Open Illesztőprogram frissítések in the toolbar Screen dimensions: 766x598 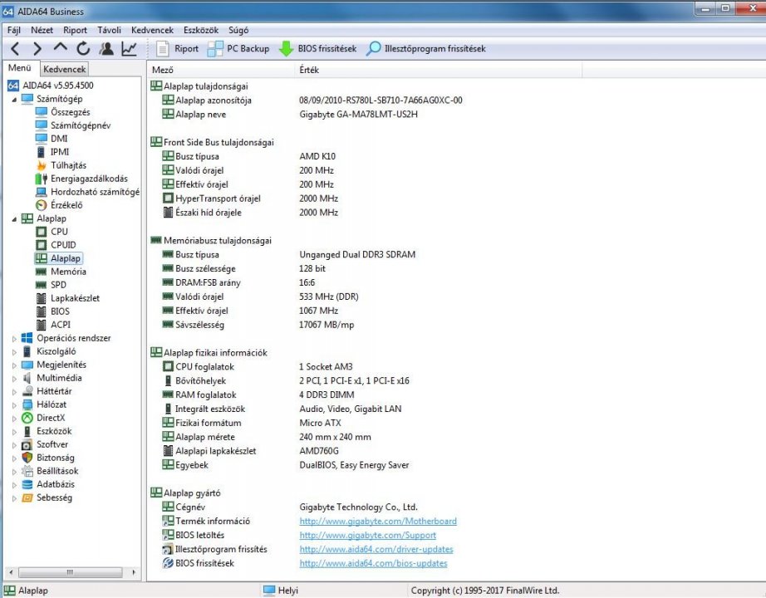coord(426,48)
